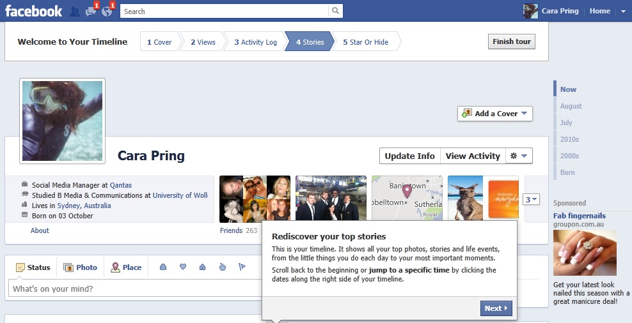Open the messages icon with notification
Image resolution: width=632 pixels, height=323 pixels.
(x=91, y=11)
